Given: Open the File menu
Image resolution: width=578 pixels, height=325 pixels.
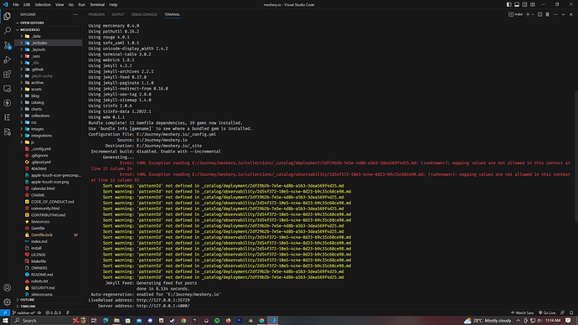Looking at the screenshot, I should tap(16, 4).
